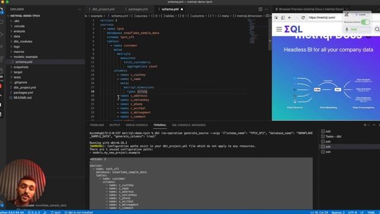Open the Run and Debug activity icon
The width and height of the screenshot is (380, 214).
coord(1,34)
